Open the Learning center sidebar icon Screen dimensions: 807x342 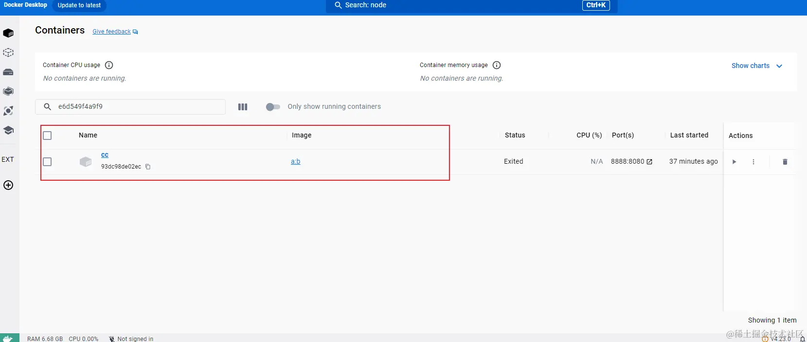tap(8, 130)
